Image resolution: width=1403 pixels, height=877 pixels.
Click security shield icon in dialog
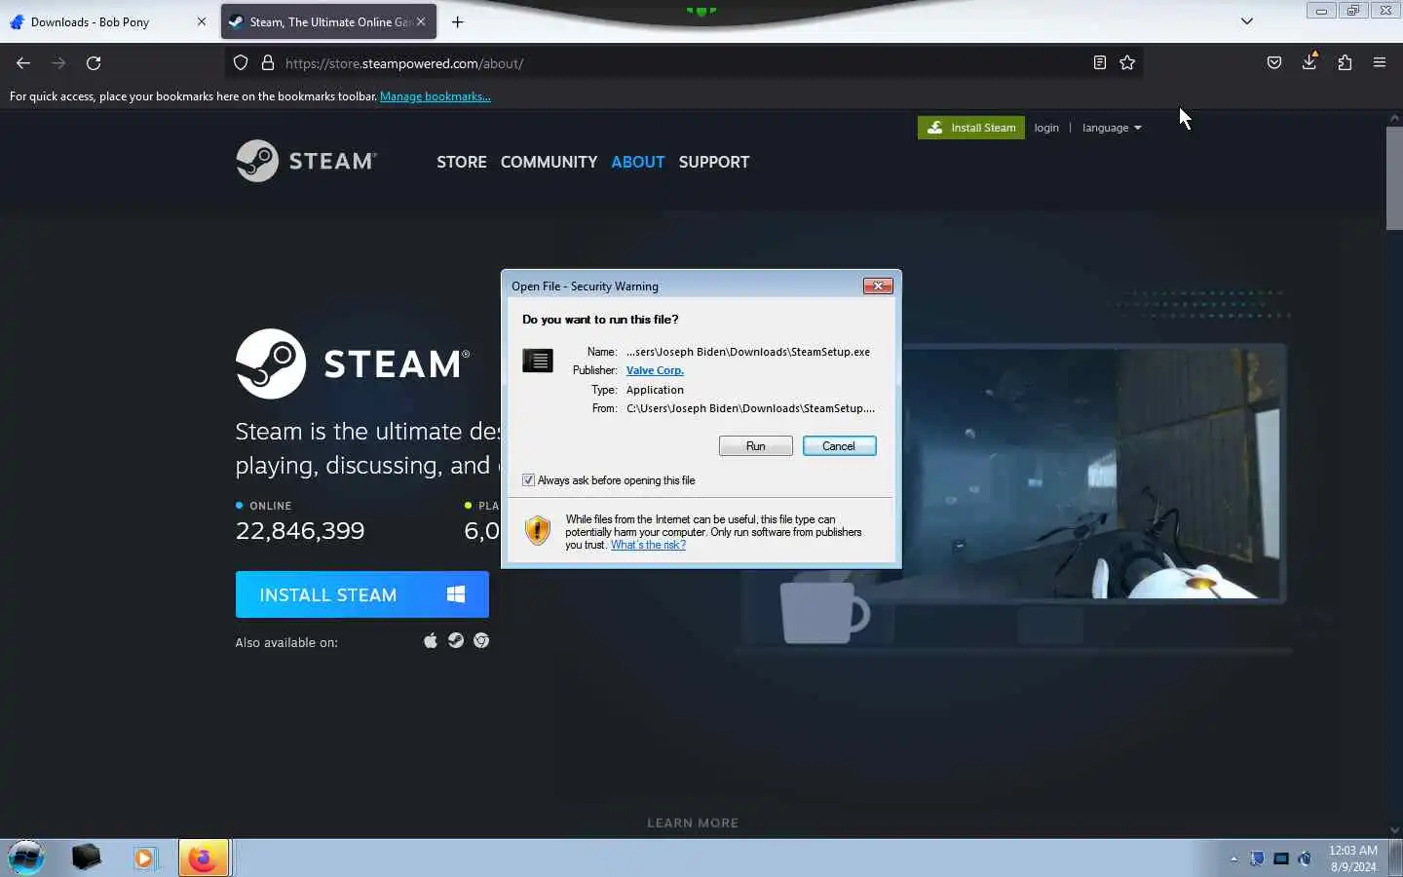pos(538,530)
